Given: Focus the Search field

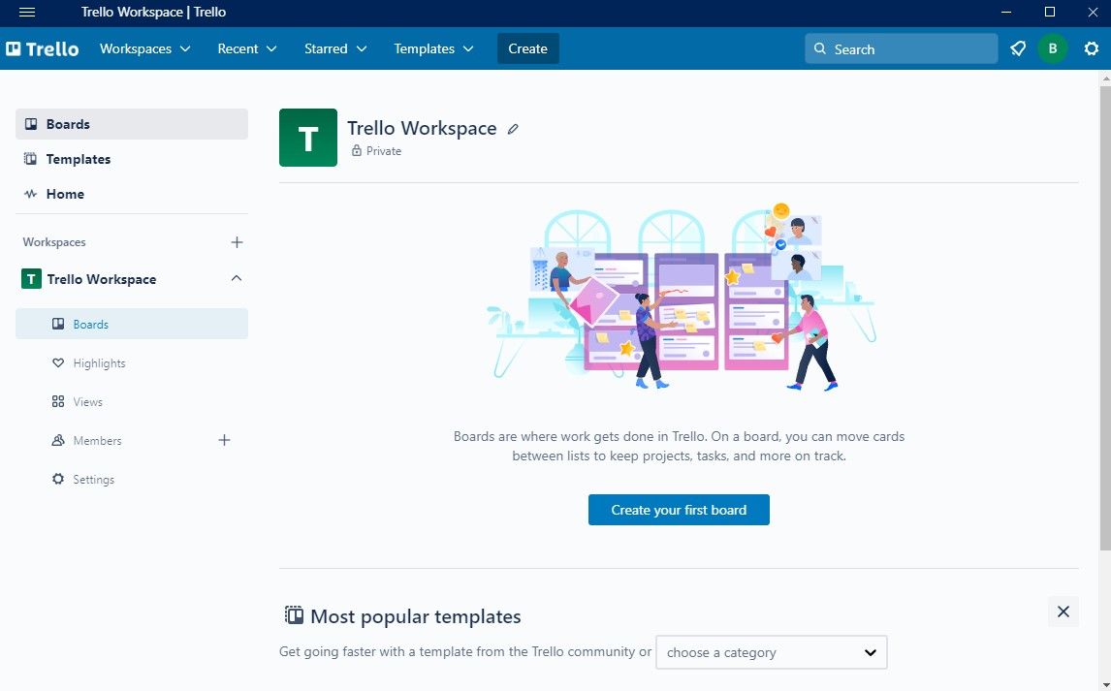Looking at the screenshot, I should coord(901,48).
